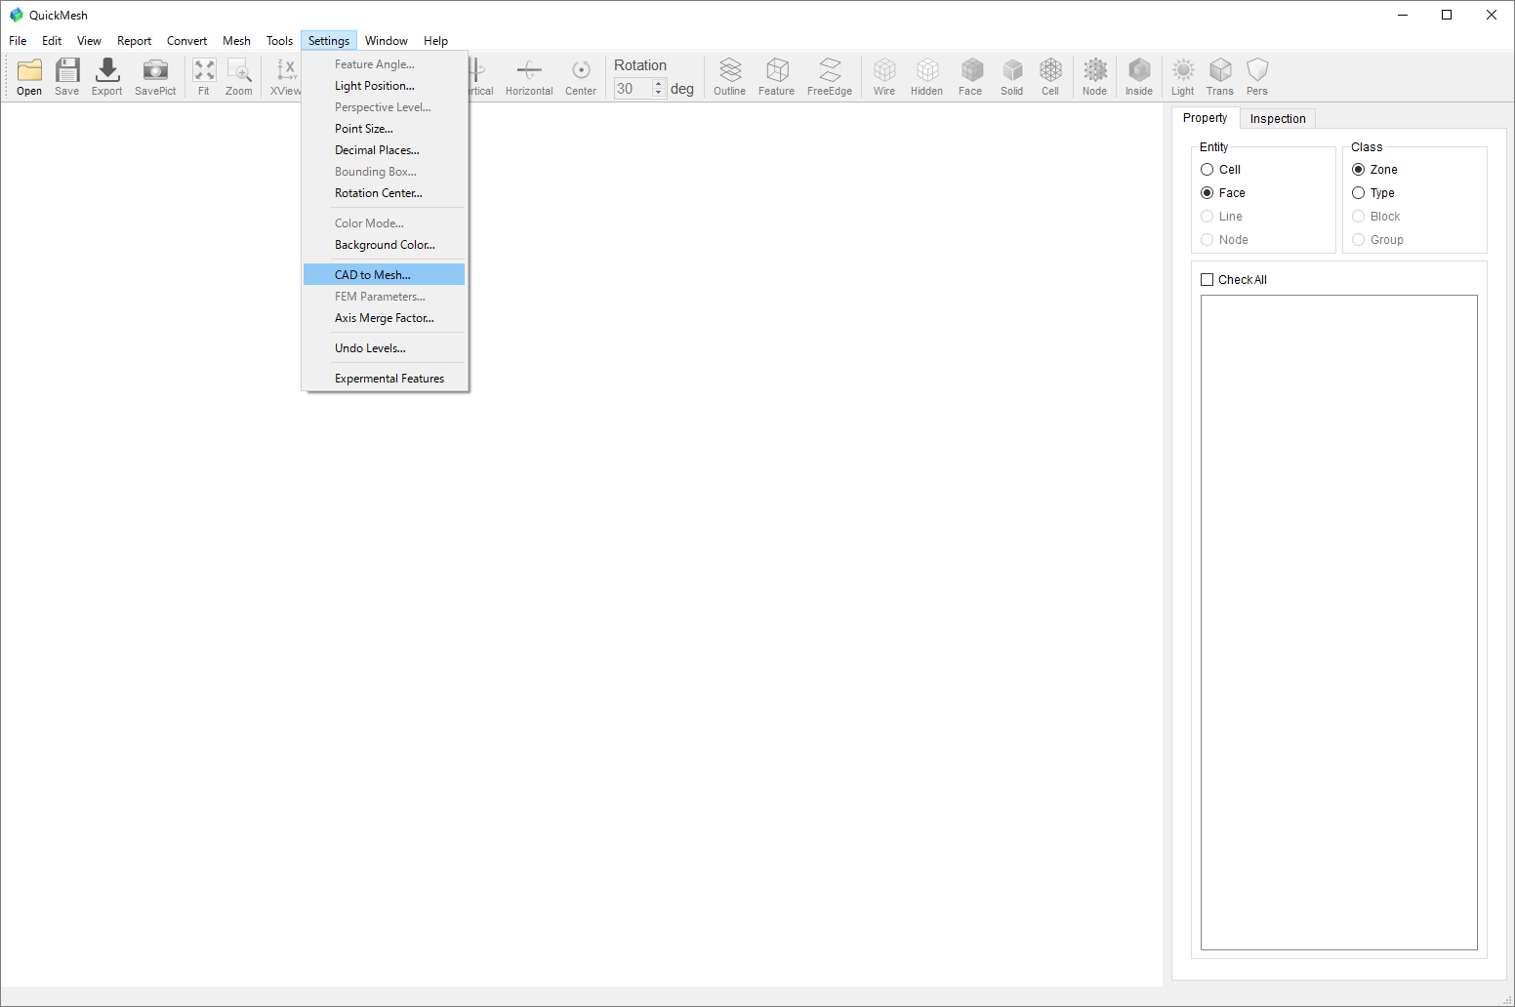1515x1007 pixels.
Task: Select the Line entity radio button
Action: [x=1208, y=217]
